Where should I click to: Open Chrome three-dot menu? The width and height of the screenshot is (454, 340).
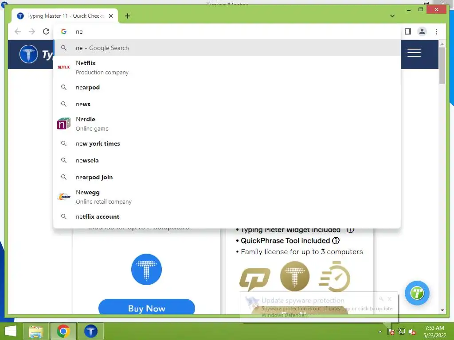click(x=436, y=31)
